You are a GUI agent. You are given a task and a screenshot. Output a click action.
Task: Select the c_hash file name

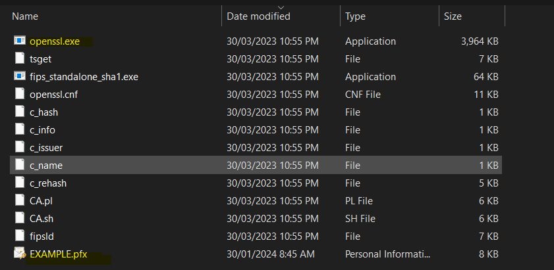point(44,112)
